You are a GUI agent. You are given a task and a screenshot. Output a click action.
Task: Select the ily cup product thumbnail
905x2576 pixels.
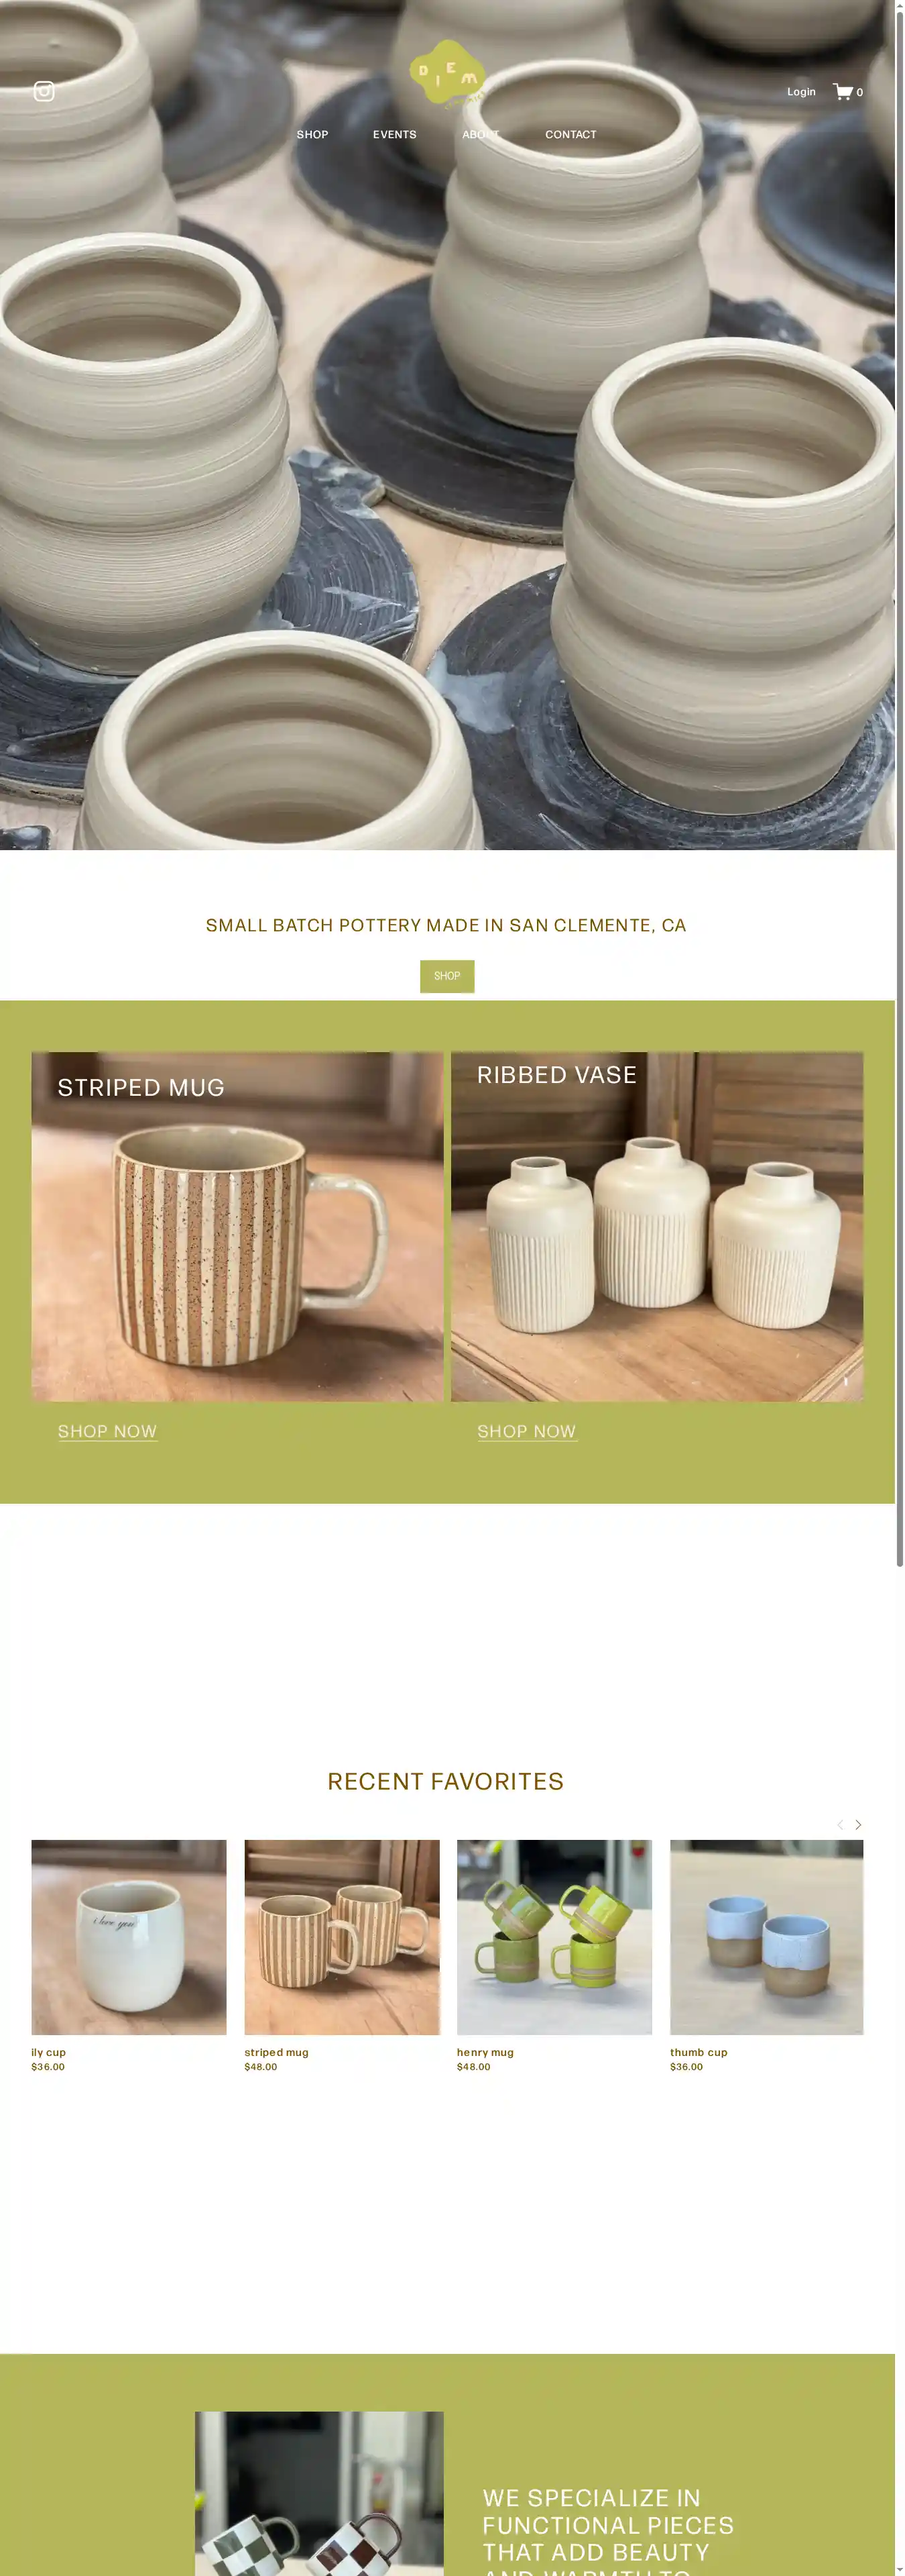[129, 1937]
